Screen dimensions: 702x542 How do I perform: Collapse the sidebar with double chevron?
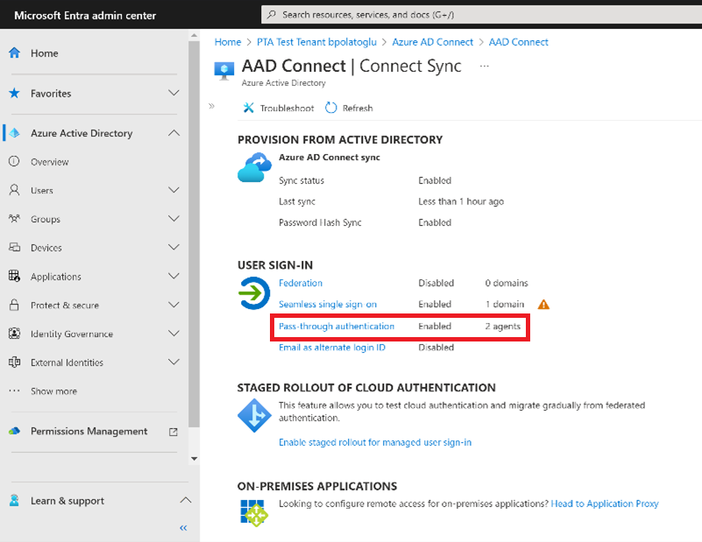(x=183, y=528)
